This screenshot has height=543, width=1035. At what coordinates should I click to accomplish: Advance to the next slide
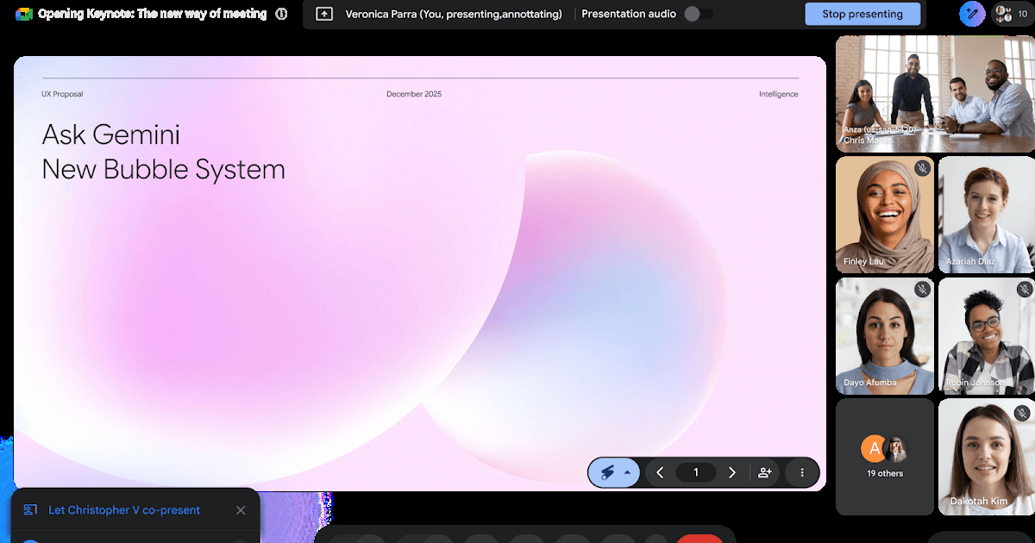click(732, 472)
